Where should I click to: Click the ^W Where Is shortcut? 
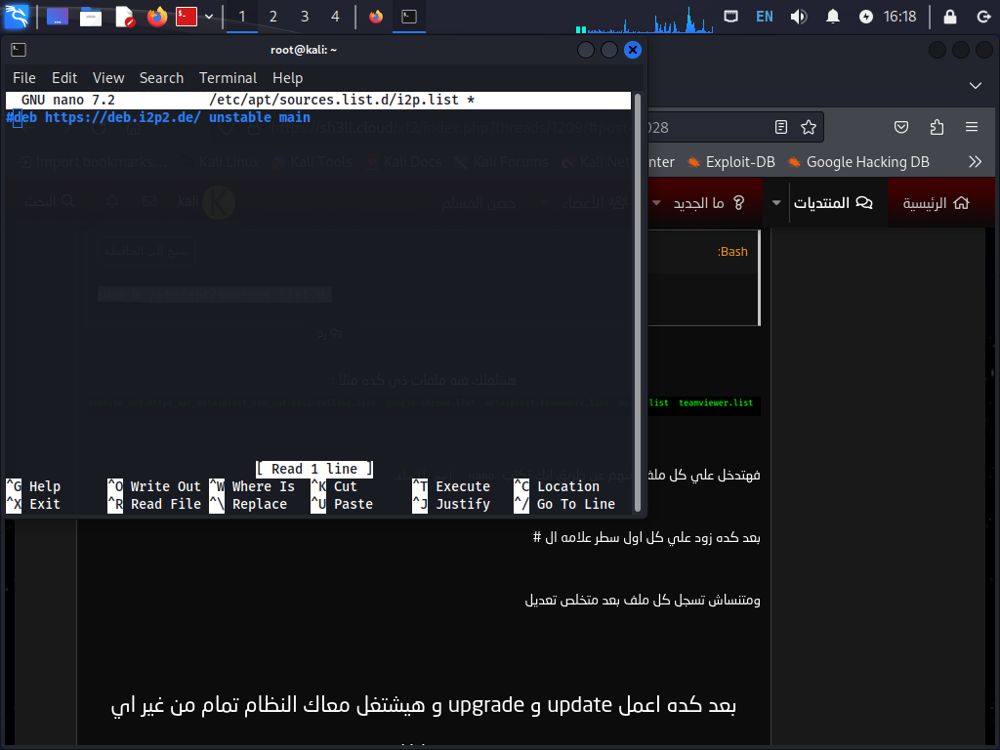tap(252, 486)
